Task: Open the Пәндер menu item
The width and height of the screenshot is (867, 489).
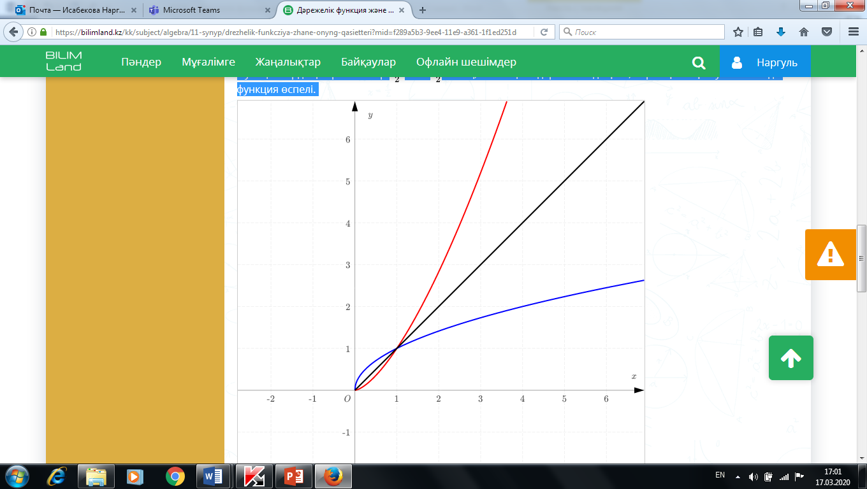Action: tap(142, 62)
